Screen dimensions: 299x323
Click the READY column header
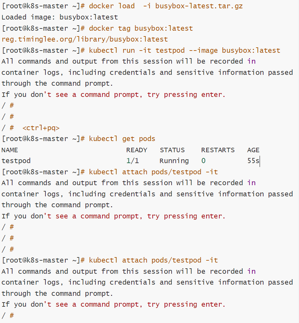pos(137,150)
